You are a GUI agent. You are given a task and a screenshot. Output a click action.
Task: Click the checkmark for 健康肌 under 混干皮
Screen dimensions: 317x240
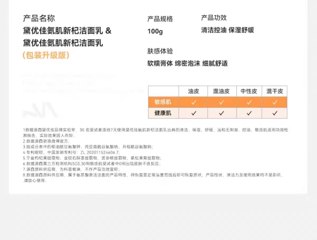click(275, 113)
